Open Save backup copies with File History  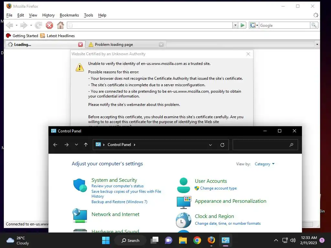click(126, 194)
